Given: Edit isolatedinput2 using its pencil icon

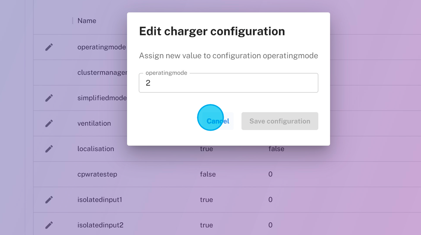Looking at the screenshot, I should 49,225.
